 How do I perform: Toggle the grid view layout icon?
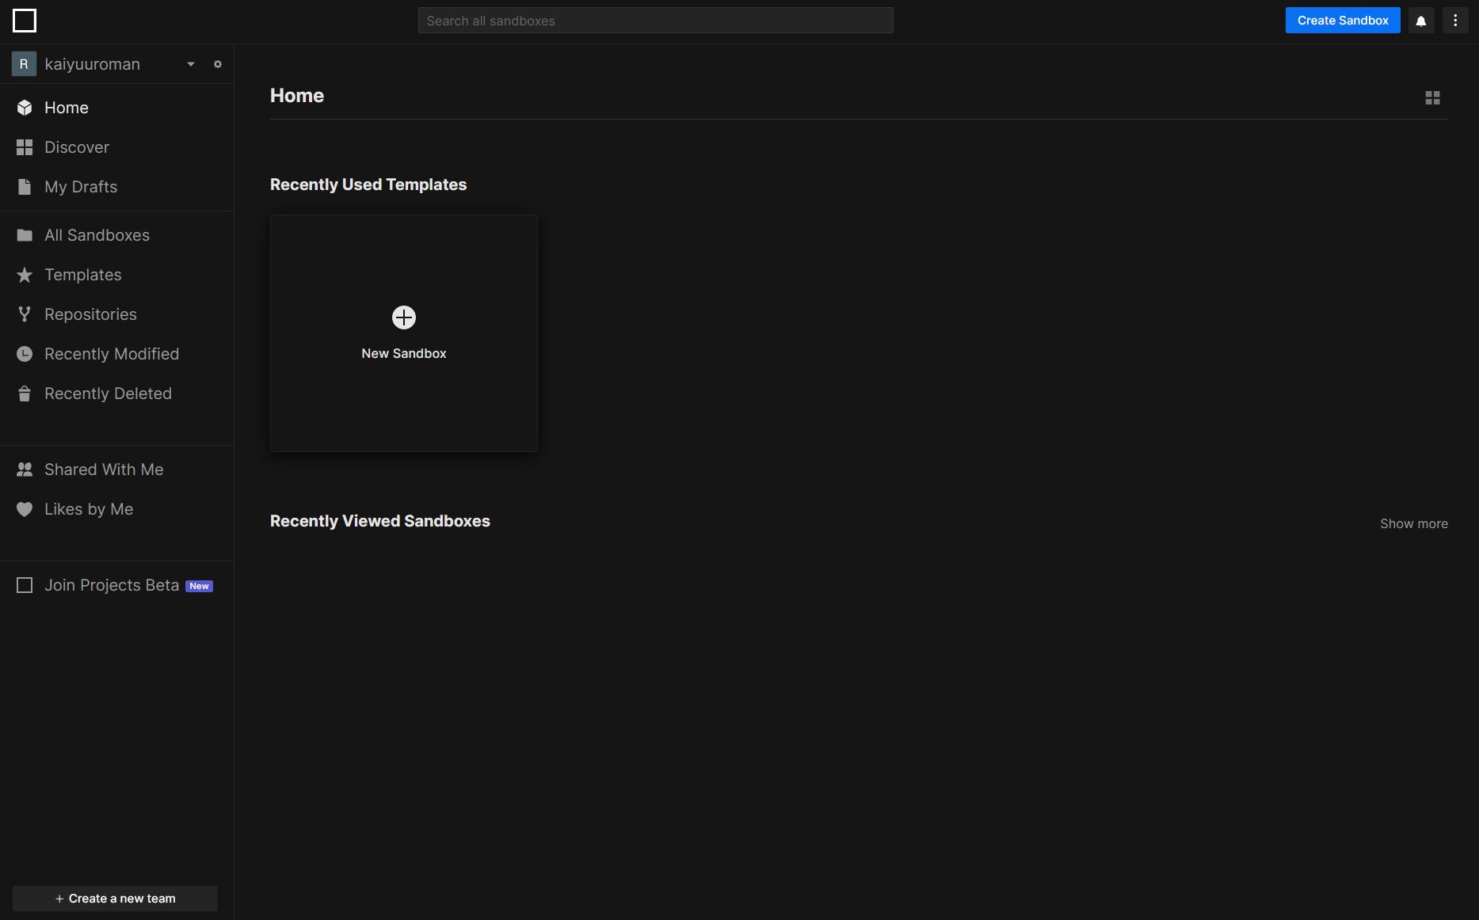click(1432, 97)
